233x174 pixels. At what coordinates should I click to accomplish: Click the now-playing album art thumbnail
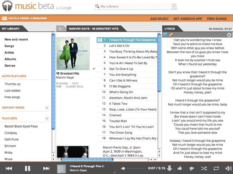(61, 169)
